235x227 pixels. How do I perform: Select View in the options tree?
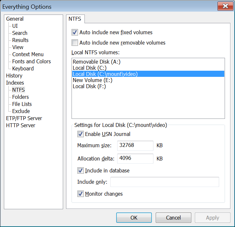pos(18,47)
